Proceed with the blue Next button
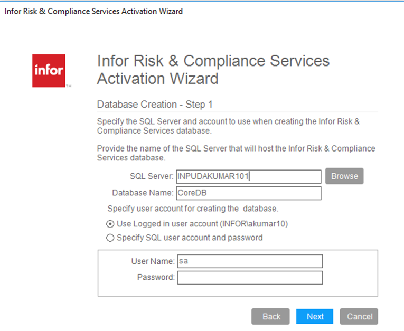 coord(315,316)
